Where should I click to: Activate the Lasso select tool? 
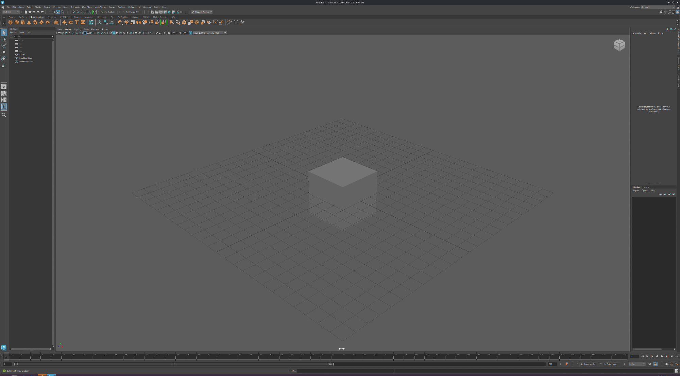tap(4, 39)
